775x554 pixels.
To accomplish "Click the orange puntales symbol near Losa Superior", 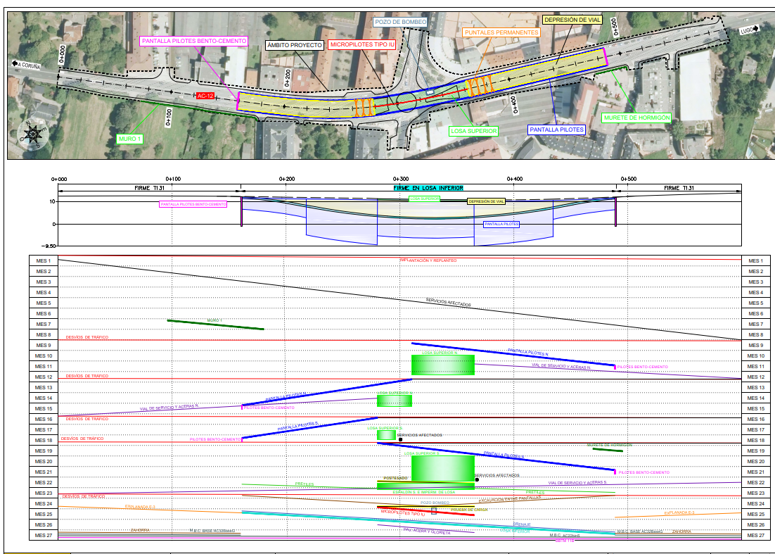I will tap(478, 86).
